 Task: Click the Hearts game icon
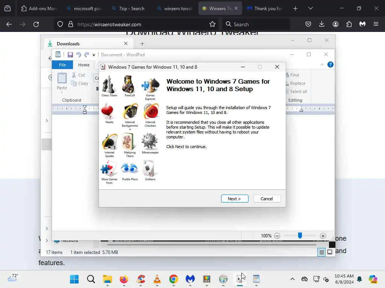click(108, 112)
